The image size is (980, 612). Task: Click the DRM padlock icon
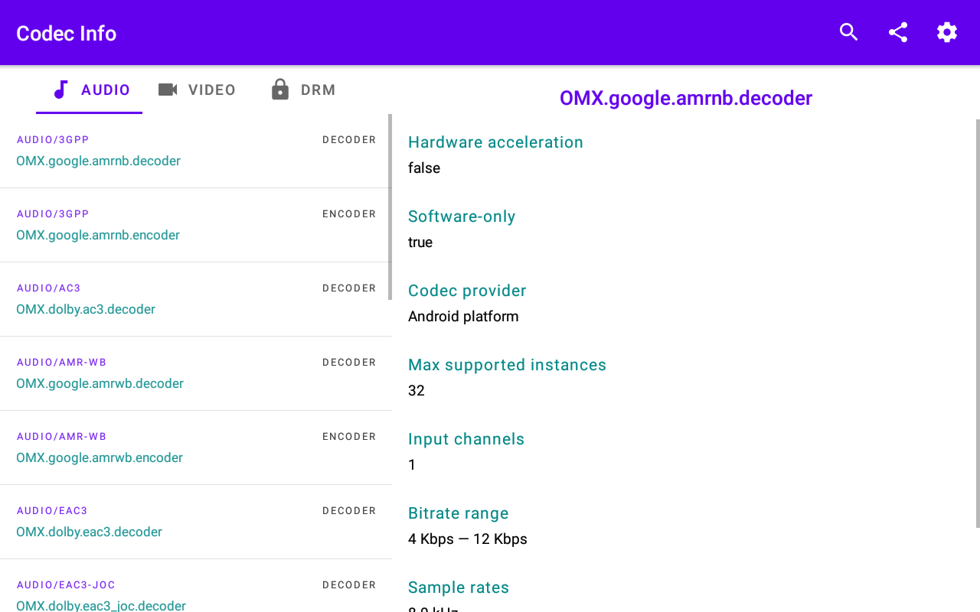pos(280,90)
